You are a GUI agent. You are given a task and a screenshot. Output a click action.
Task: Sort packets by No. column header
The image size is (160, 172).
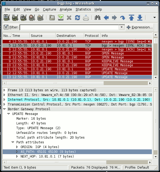tap(7, 36)
